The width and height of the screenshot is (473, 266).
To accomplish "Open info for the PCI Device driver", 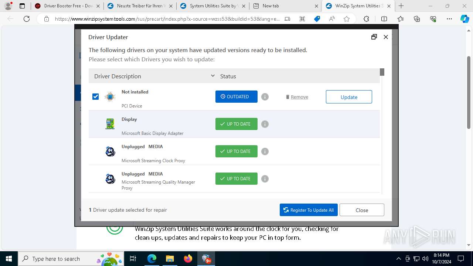I will click(x=265, y=97).
